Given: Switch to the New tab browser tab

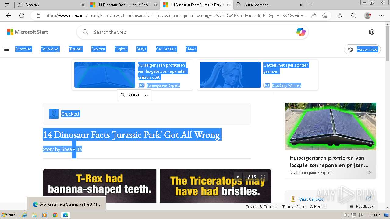Looking at the screenshot, I should [51, 5].
